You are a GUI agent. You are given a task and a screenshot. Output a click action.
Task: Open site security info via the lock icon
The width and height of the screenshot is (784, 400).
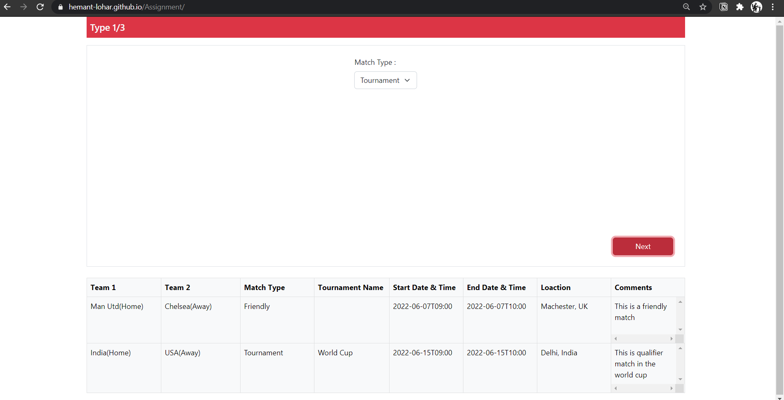[x=60, y=7]
